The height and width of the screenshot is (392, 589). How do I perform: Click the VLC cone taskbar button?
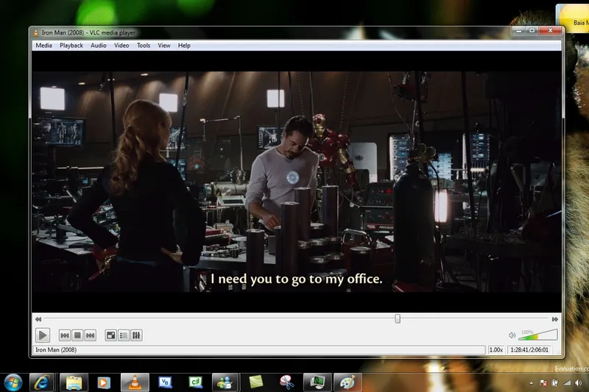click(x=135, y=382)
